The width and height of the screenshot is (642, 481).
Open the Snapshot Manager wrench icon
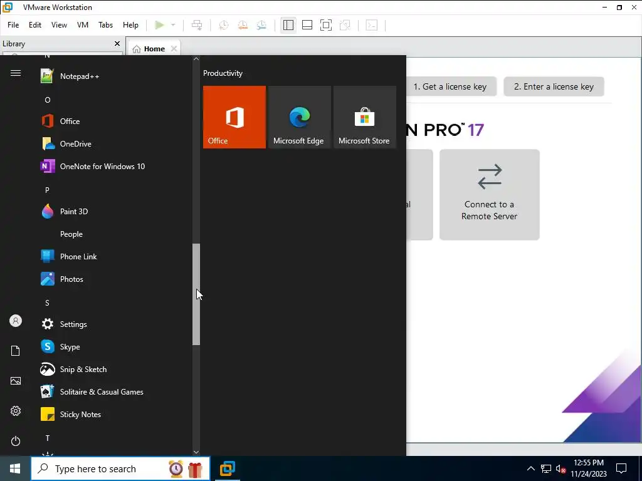pyautogui.click(x=261, y=25)
